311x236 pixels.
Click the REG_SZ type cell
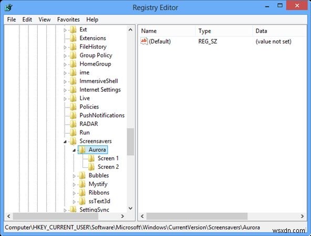pos(208,41)
